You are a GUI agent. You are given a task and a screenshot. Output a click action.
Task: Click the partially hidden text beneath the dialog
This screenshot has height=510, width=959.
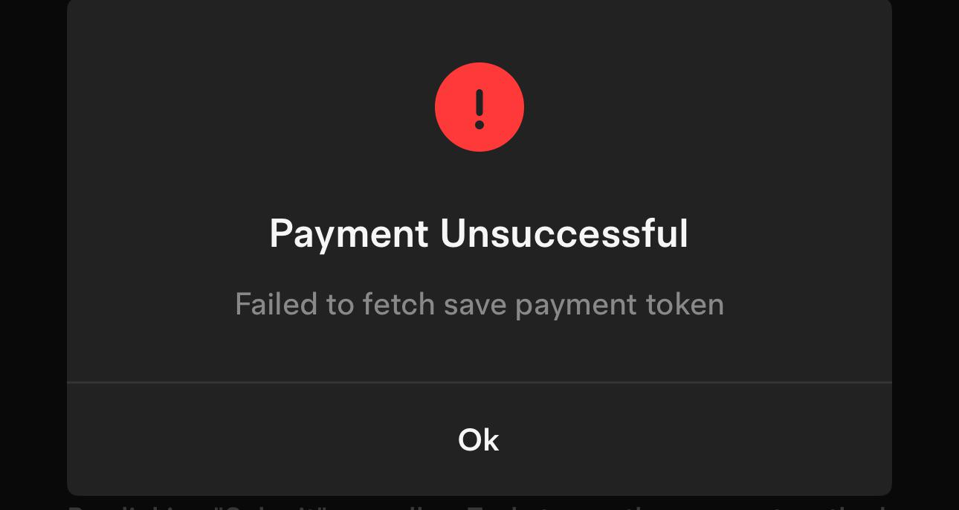(479, 504)
